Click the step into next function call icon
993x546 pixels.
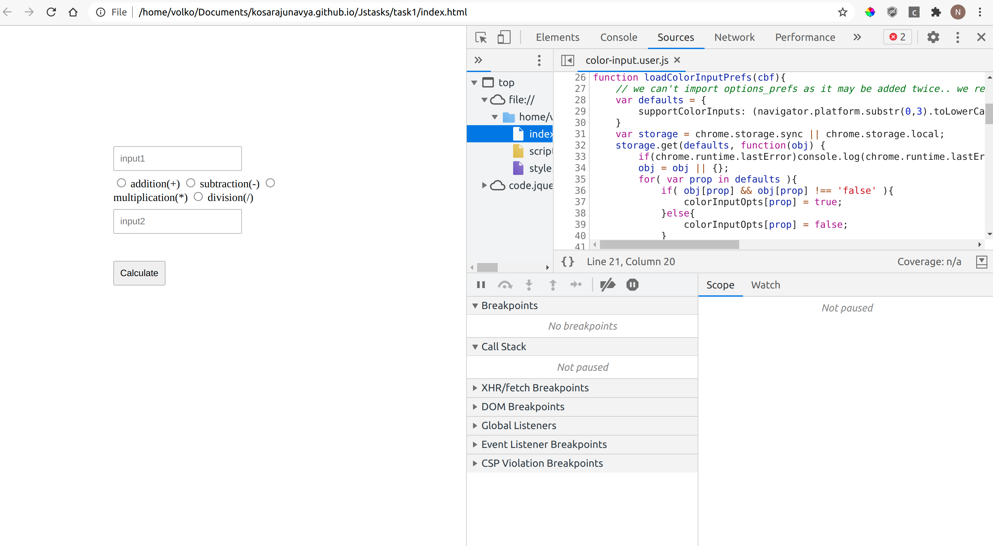(529, 285)
